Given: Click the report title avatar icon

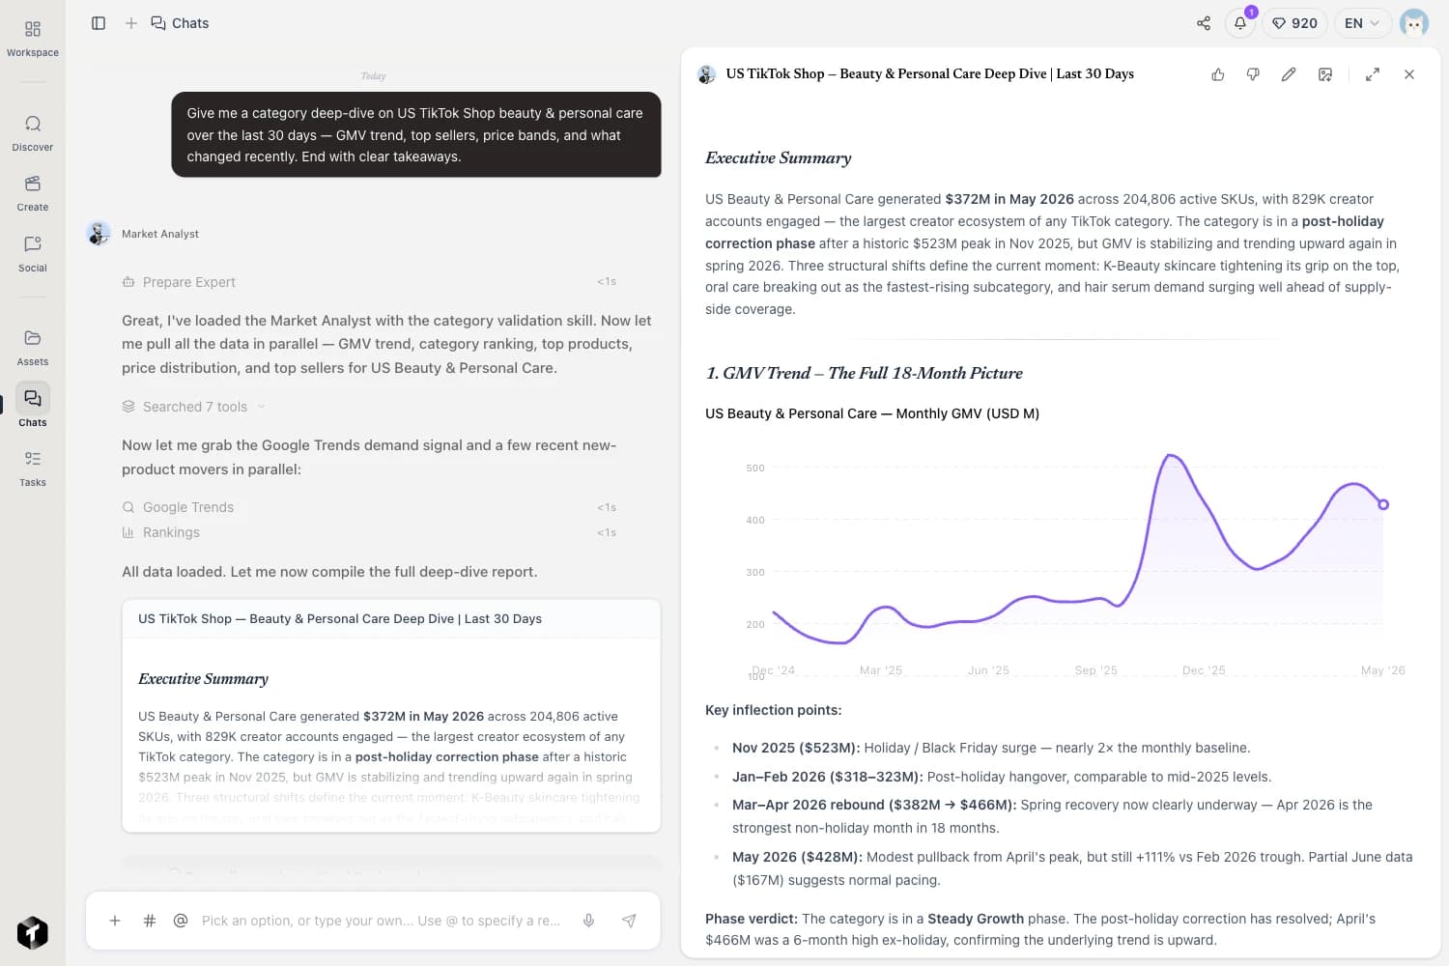Looking at the screenshot, I should point(707,74).
